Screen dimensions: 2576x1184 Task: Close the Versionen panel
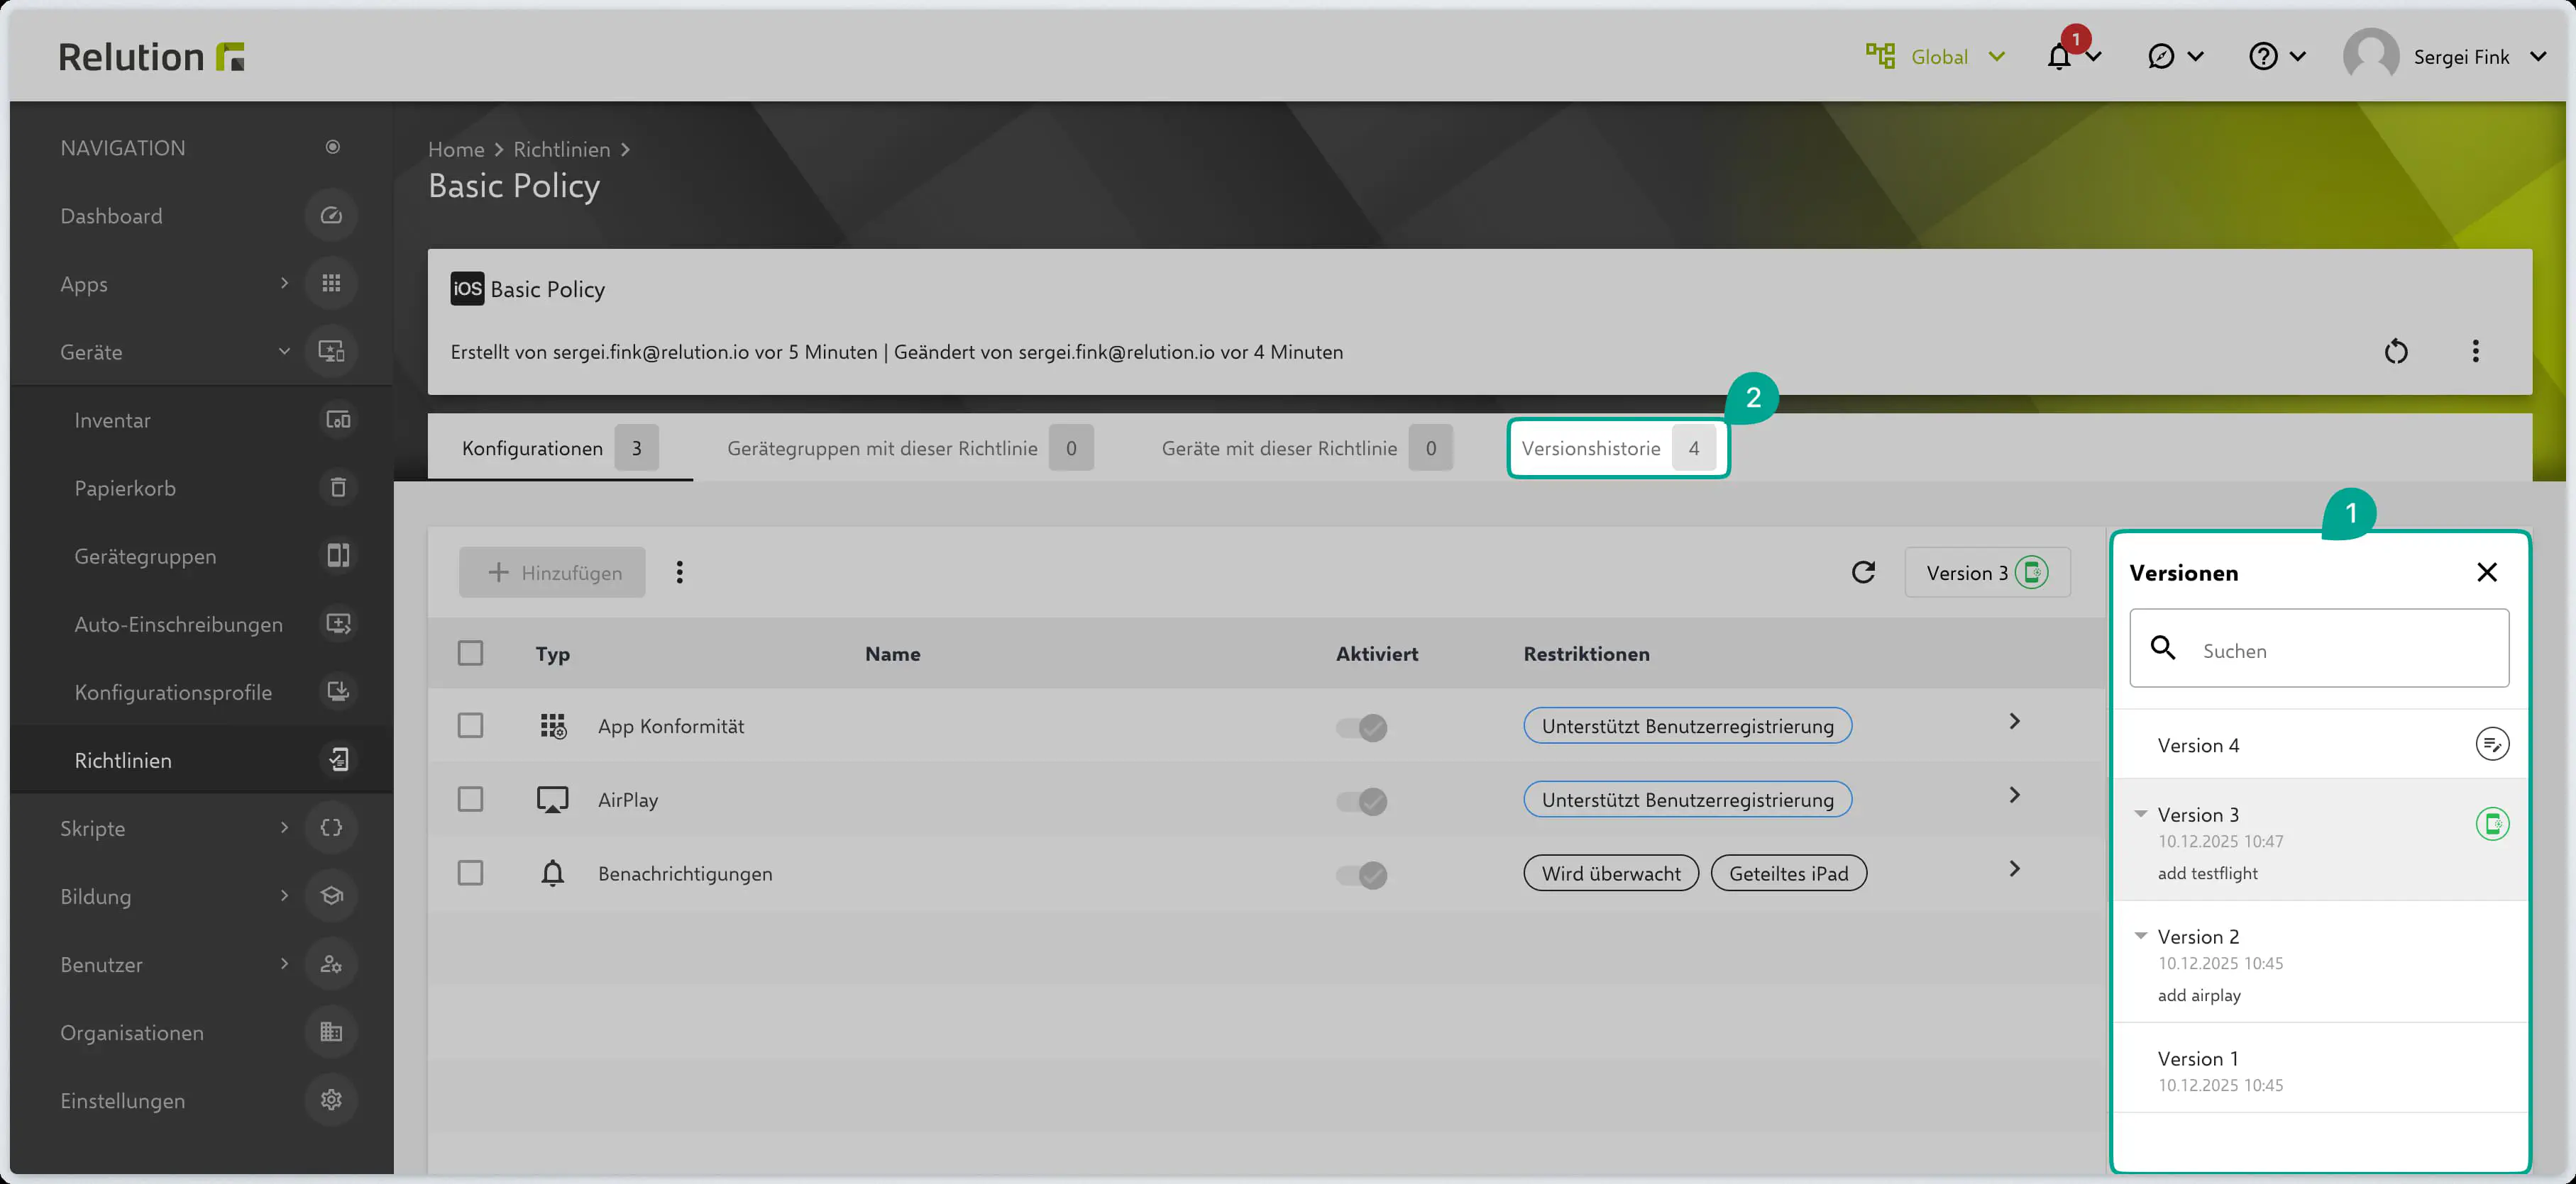2486,573
